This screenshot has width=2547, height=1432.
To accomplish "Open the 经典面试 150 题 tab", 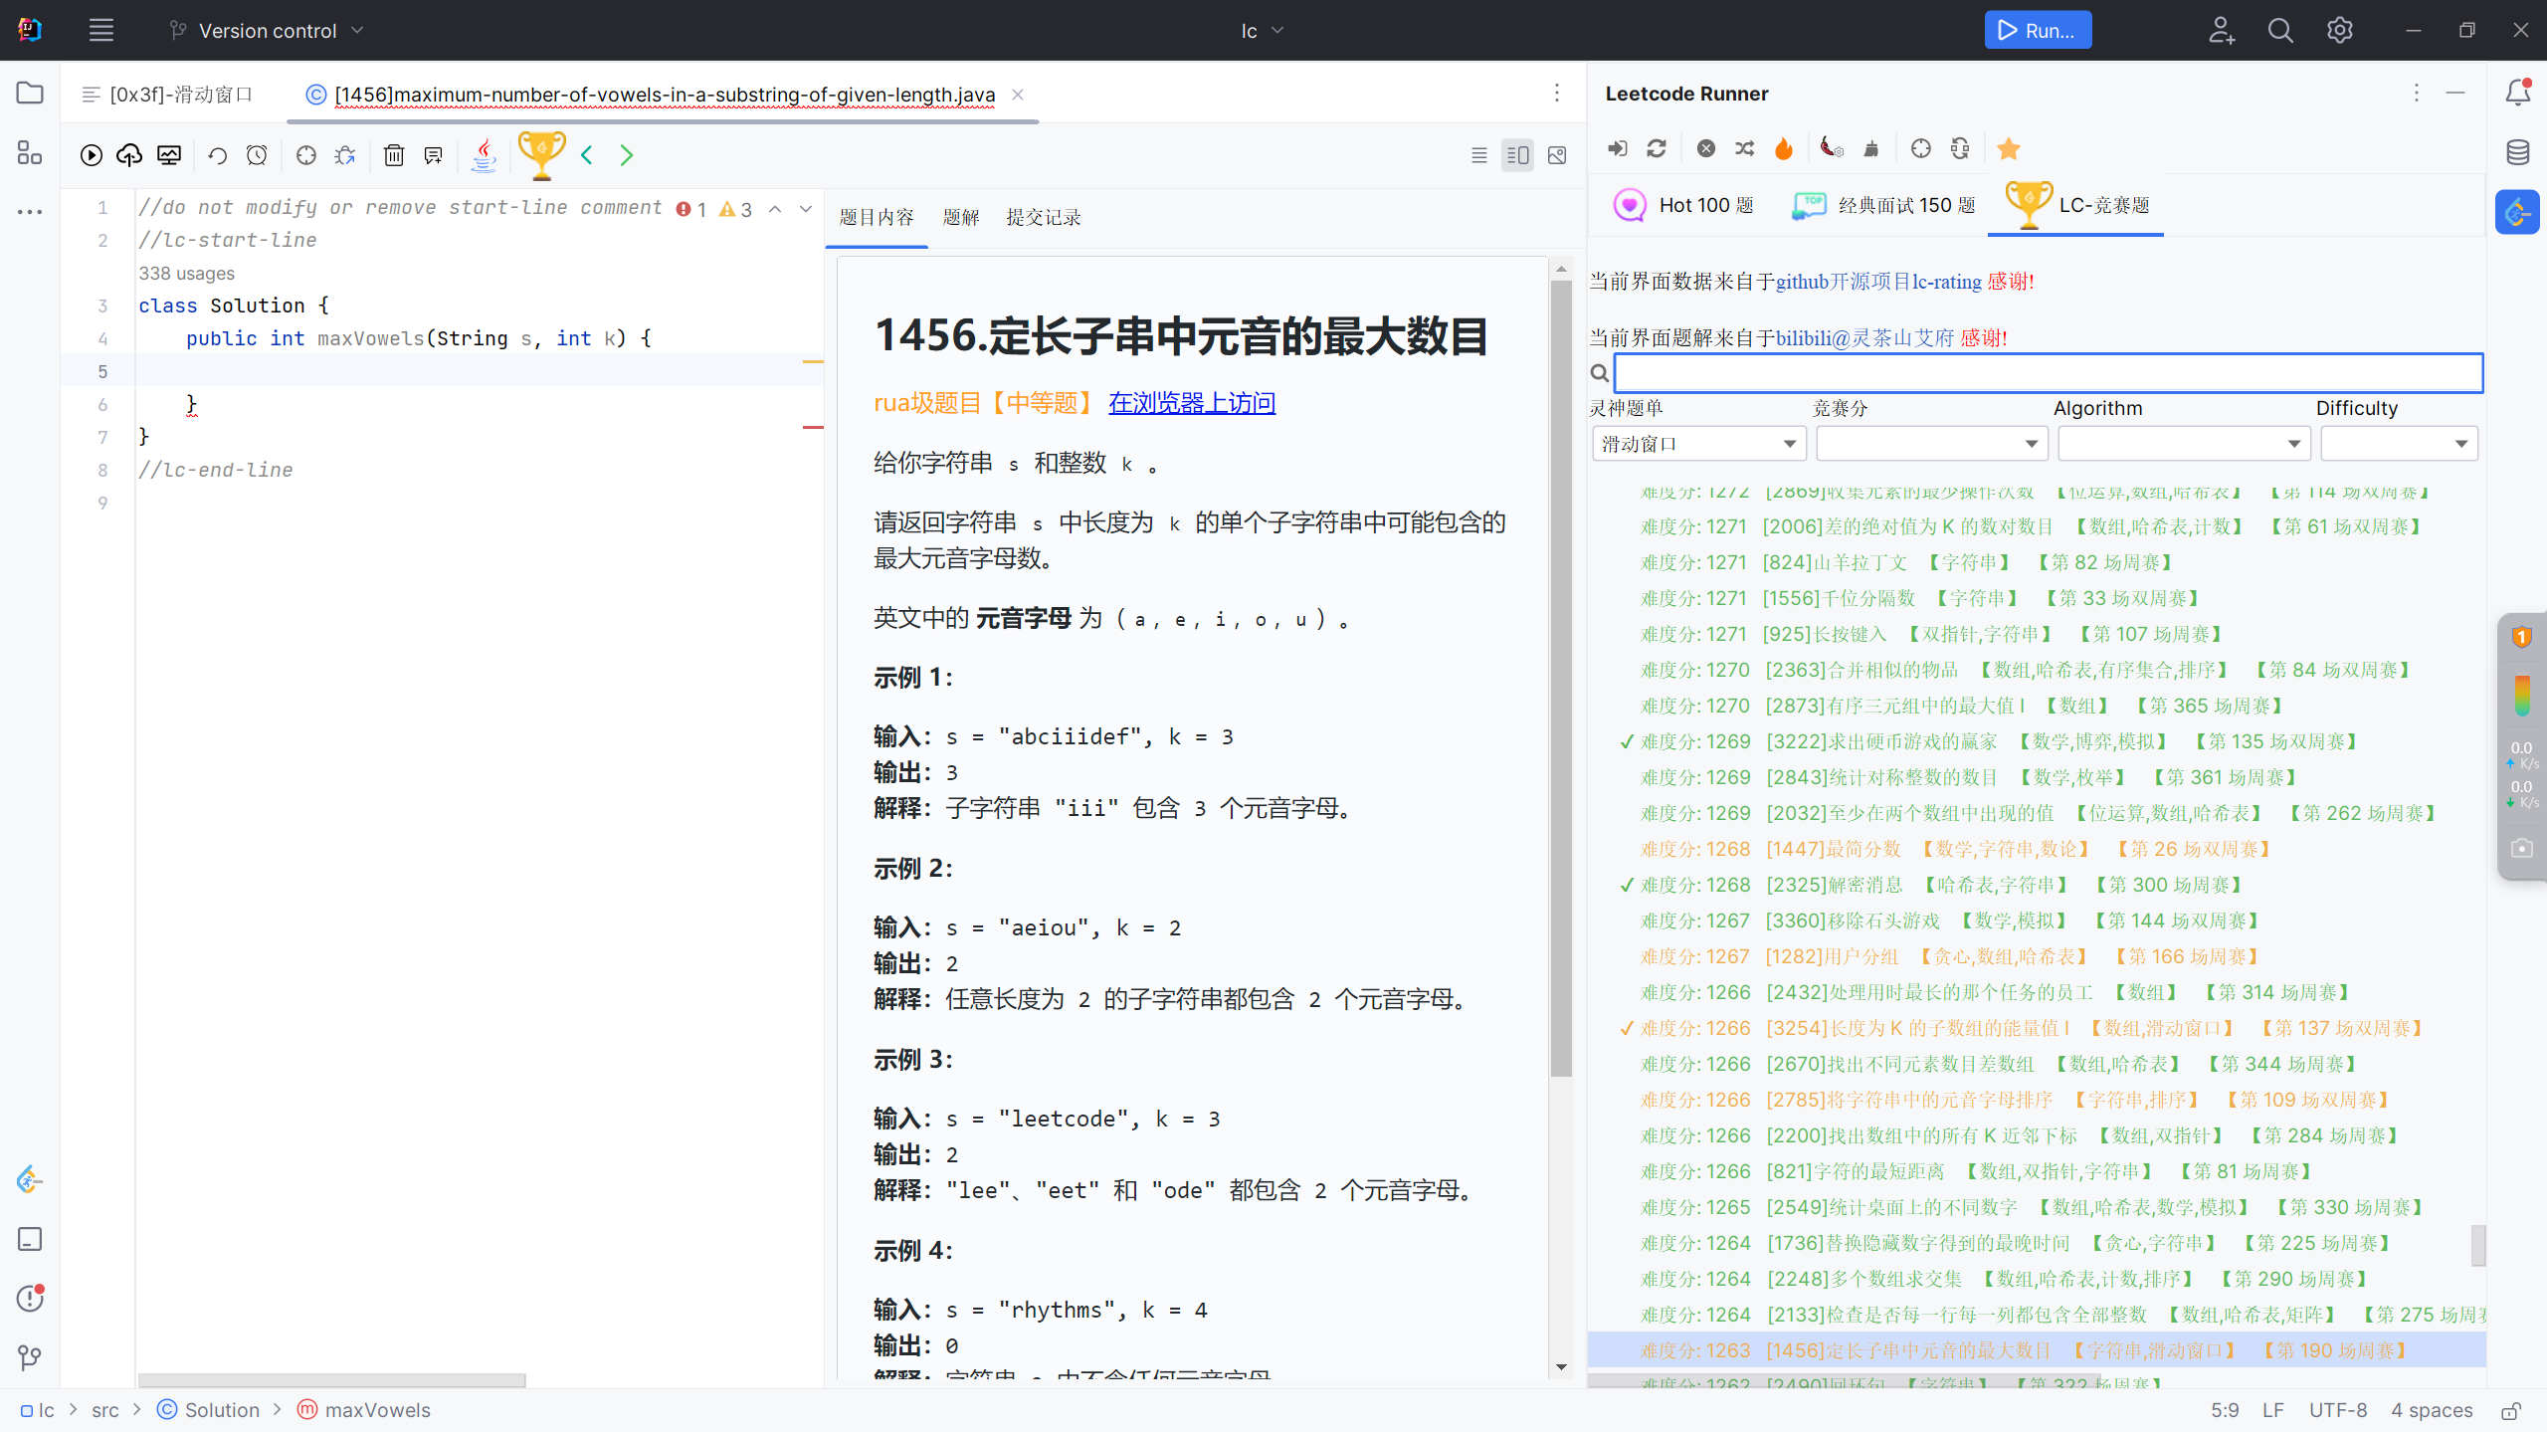I will pos(1883,205).
